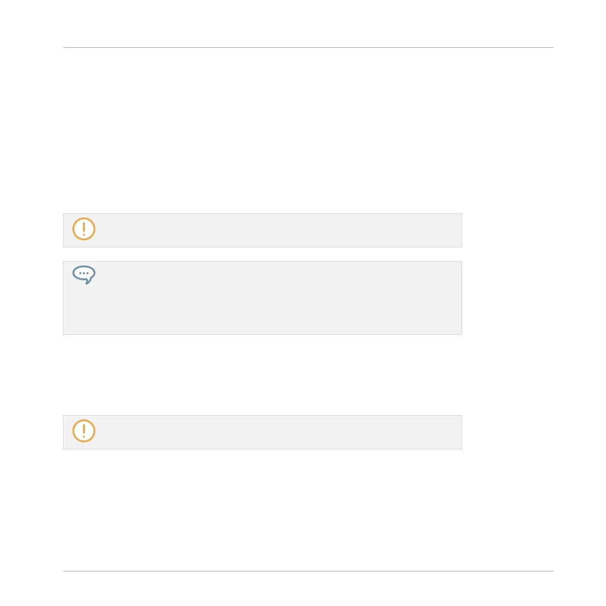
Task: Click the three dots inside the speech bubble
Action: pyautogui.click(x=83, y=273)
